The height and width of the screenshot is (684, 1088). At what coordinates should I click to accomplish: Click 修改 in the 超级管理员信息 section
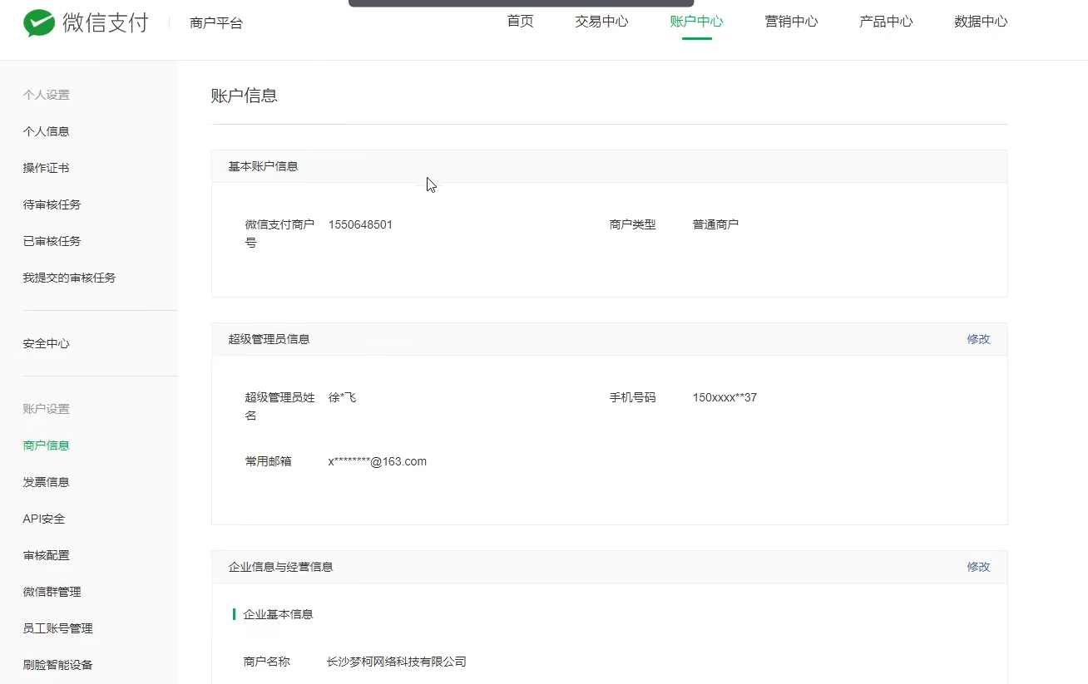[978, 339]
